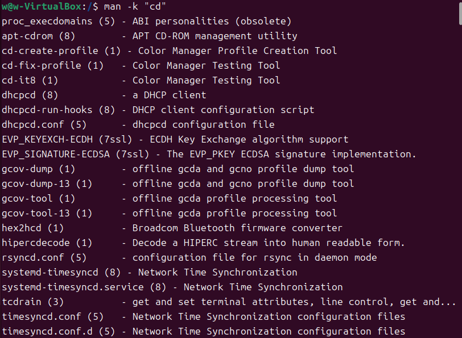Click the cd-it8 (1) result

point(30,80)
